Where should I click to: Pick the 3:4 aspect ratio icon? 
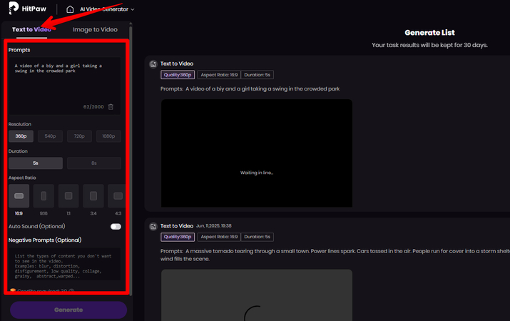click(x=93, y=195)
